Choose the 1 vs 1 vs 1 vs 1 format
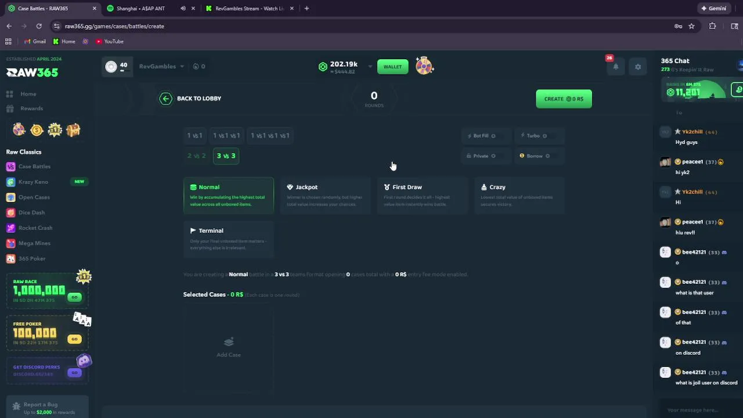 (270, 136)
